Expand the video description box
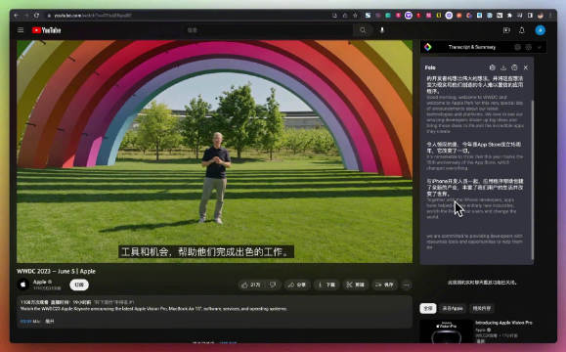 tap(214, 312)
